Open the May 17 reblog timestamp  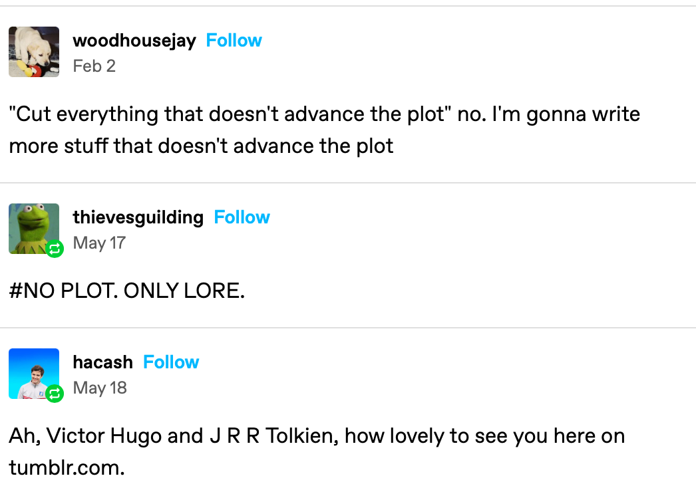tap(99, 243)
